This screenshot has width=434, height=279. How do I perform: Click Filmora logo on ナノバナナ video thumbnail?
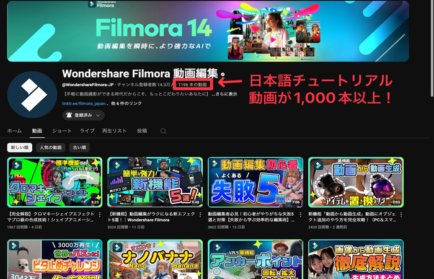coord(116,248)
